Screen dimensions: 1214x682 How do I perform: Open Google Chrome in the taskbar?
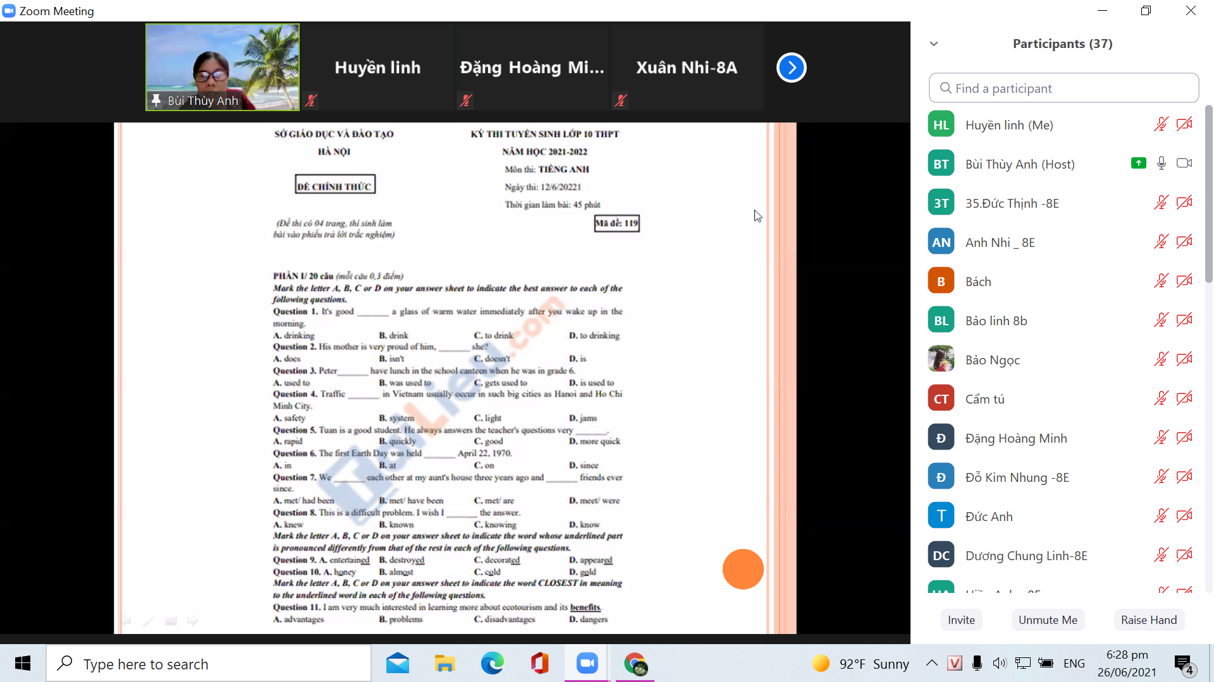click(635, 664)
